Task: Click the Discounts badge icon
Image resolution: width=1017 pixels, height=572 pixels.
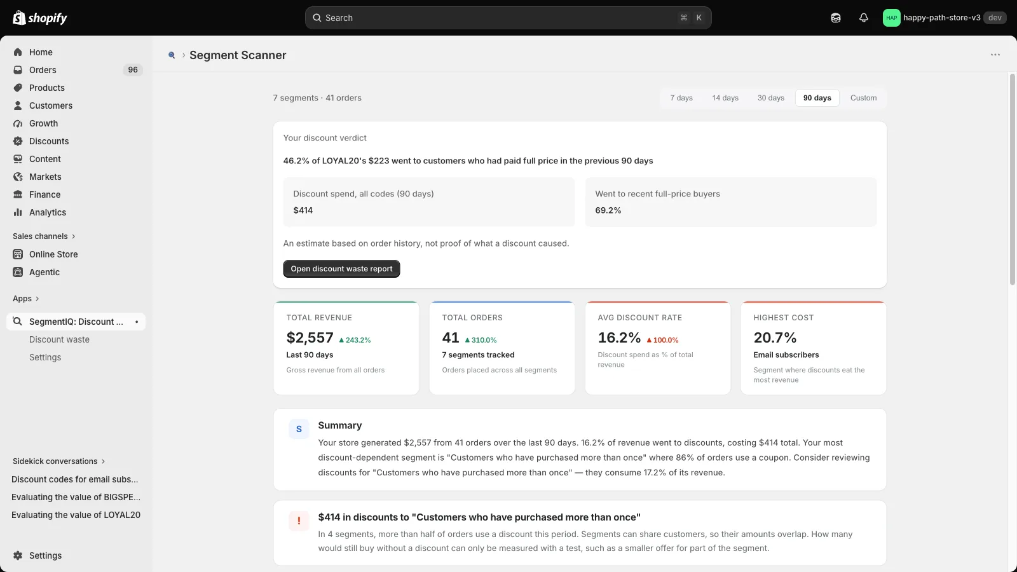Action: 18,141
